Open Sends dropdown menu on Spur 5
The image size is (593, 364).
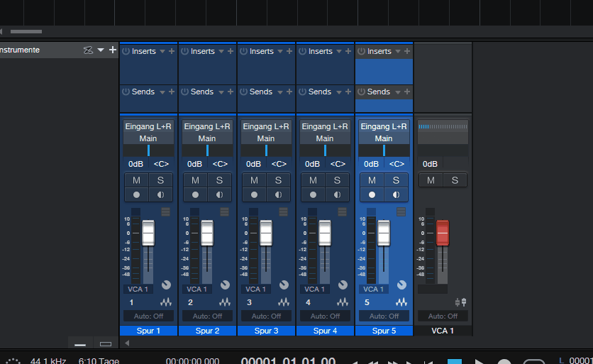(x=397, y=92)
